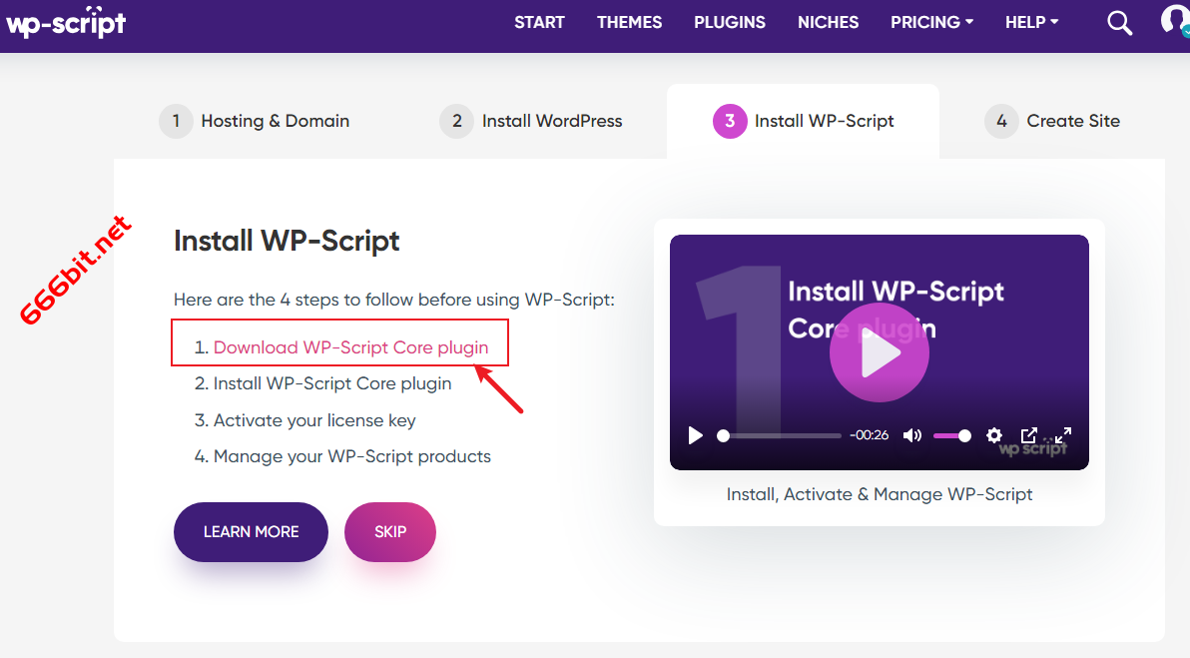1190x658 pixels.
Task: Click the small play icon in video controls
Action: coord(695,435)
